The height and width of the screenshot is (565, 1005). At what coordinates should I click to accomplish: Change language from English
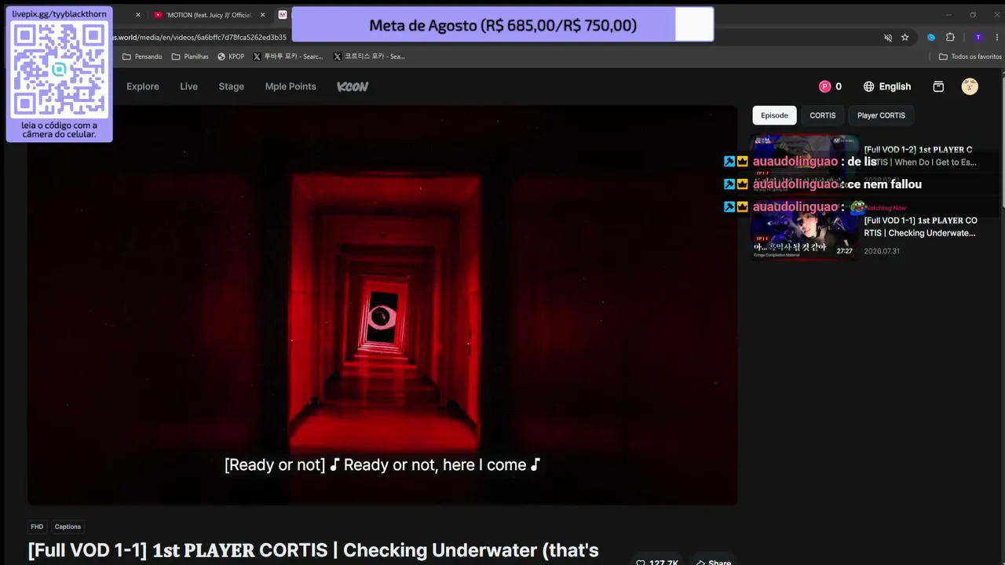click(x=887, y=86)
